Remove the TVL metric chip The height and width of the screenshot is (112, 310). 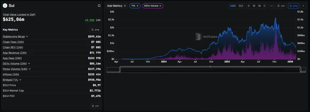pos(138,6)
